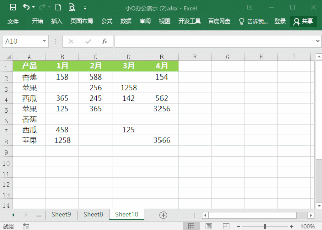The image size is (322, 230).
Task: Click the cell containing 588
Action: (96, 77)
